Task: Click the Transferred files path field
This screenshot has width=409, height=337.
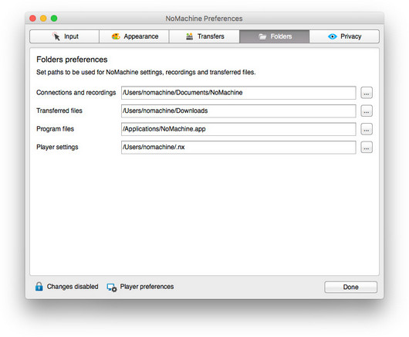Action: (238, 111)
